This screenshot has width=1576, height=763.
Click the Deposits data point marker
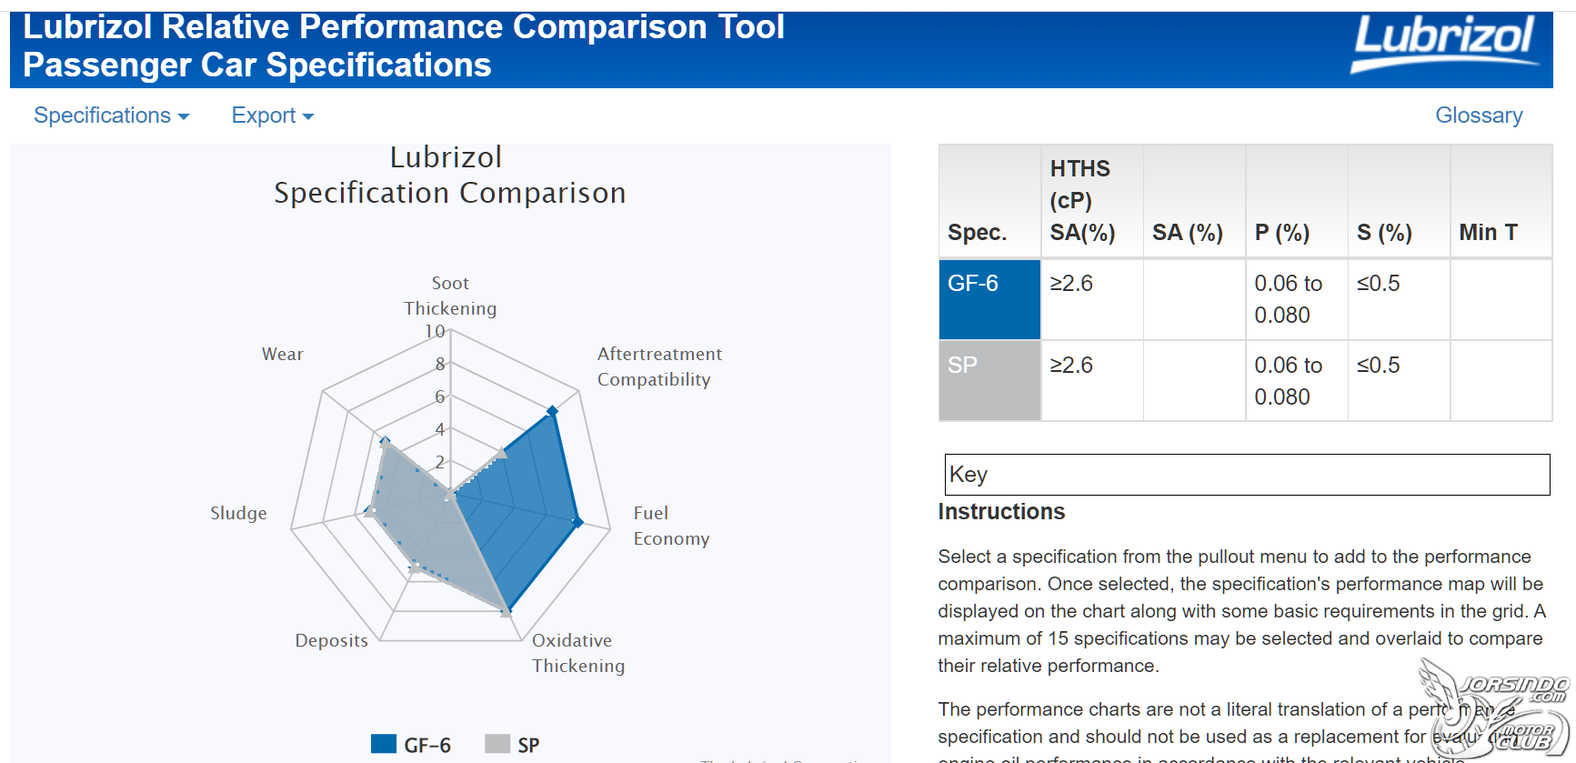click(x=415, y=567)
